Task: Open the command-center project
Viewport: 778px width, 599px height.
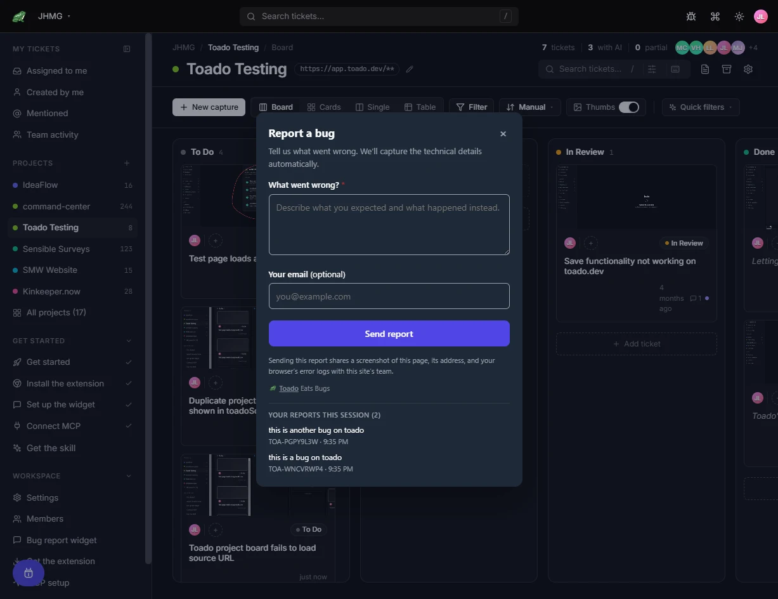Action: (73, 207)
